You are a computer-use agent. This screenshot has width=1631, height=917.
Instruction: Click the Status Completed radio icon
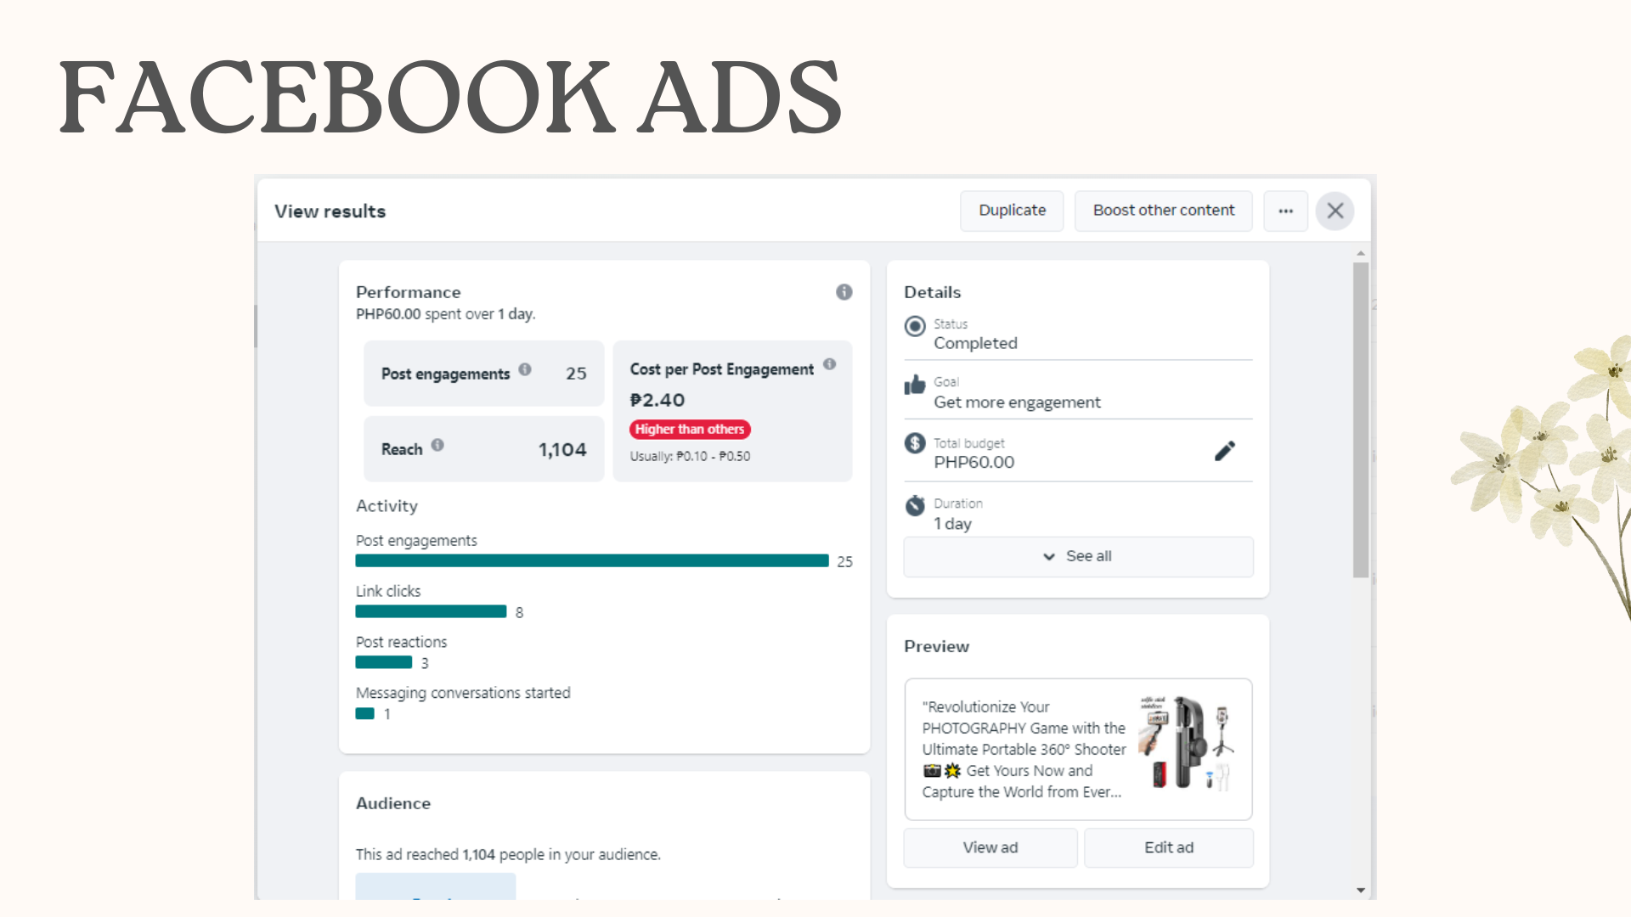point(915,326)
